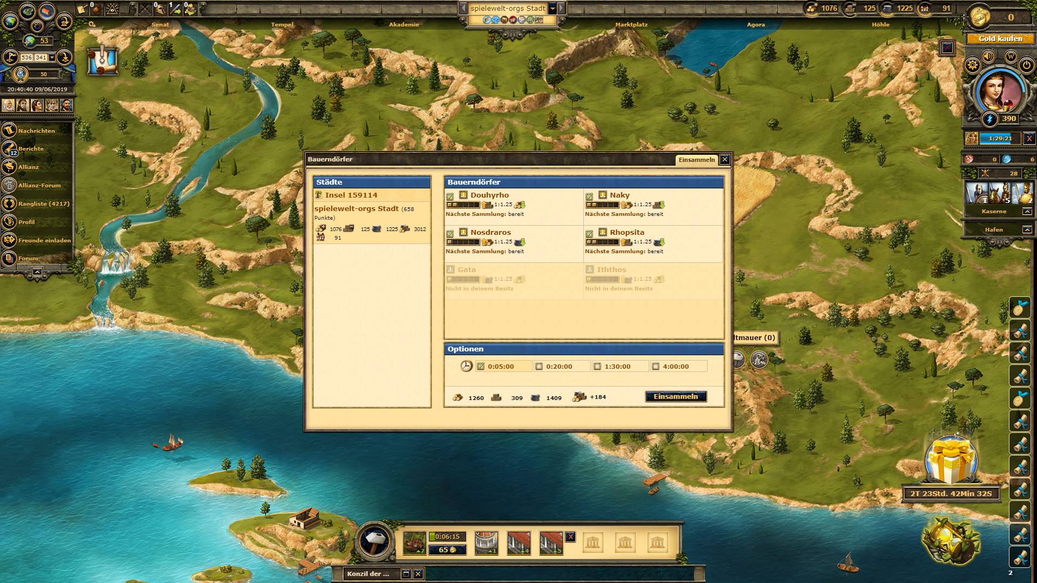This screenshot has height=583, width=1037.
Task: Open trade overview icon in top bar
Action: pyautogui.click(x=190, y=8)
